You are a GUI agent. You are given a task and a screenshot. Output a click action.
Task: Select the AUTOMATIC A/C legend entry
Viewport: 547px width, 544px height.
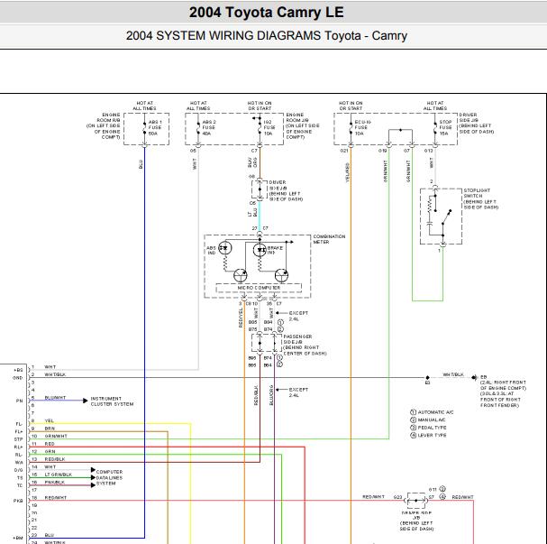pos(432,412)
